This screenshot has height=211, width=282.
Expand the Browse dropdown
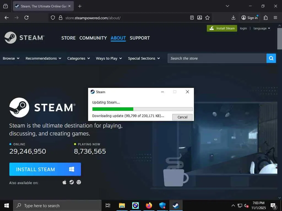tap(11, 58)
